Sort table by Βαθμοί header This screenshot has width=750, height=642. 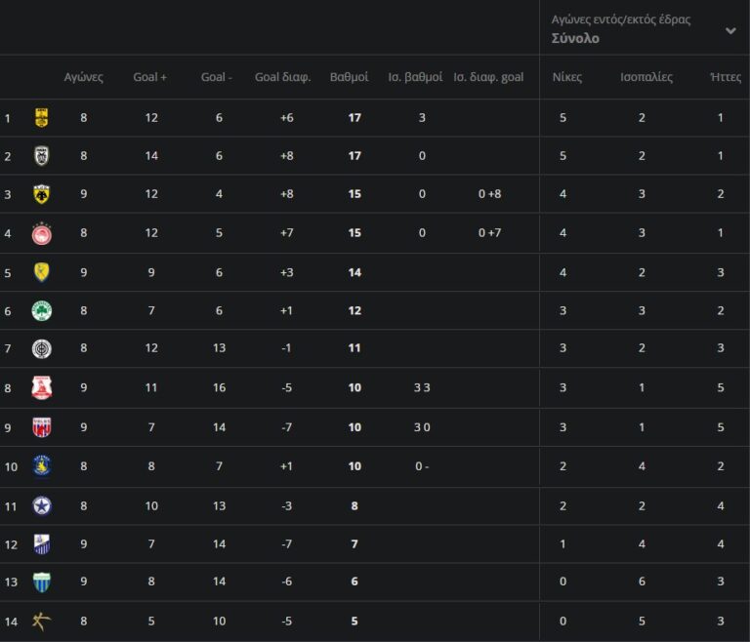pyautogui.click(x=349, y=77)
